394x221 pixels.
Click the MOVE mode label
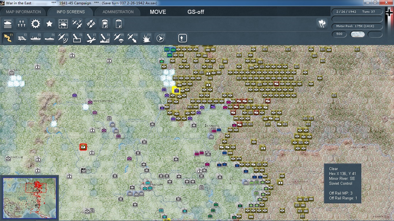click(x=158, y=12)
